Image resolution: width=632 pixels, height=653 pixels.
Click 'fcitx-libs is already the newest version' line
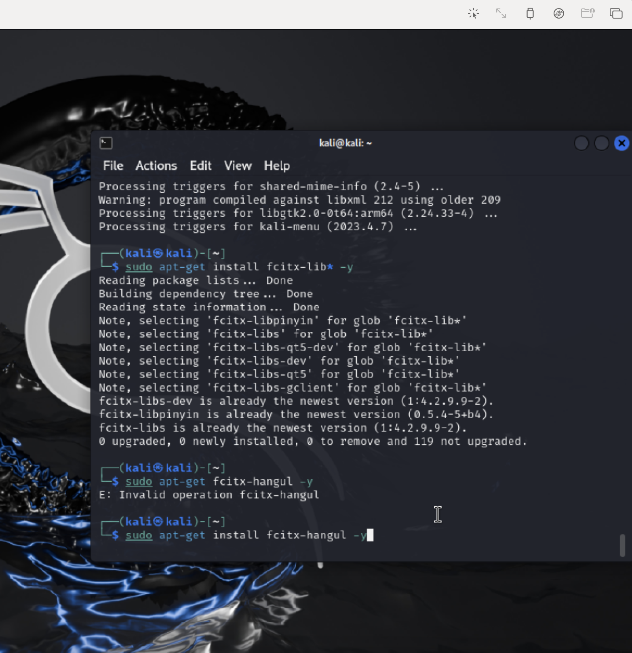(x=283, y=428)
